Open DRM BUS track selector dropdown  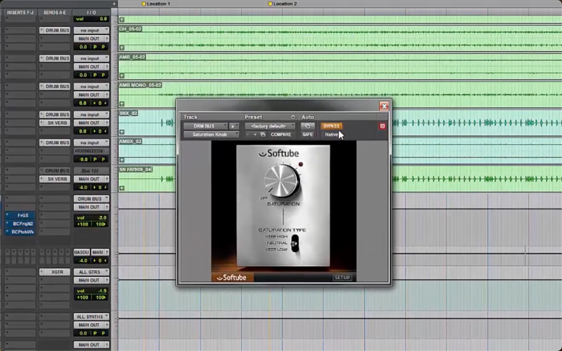205,126
